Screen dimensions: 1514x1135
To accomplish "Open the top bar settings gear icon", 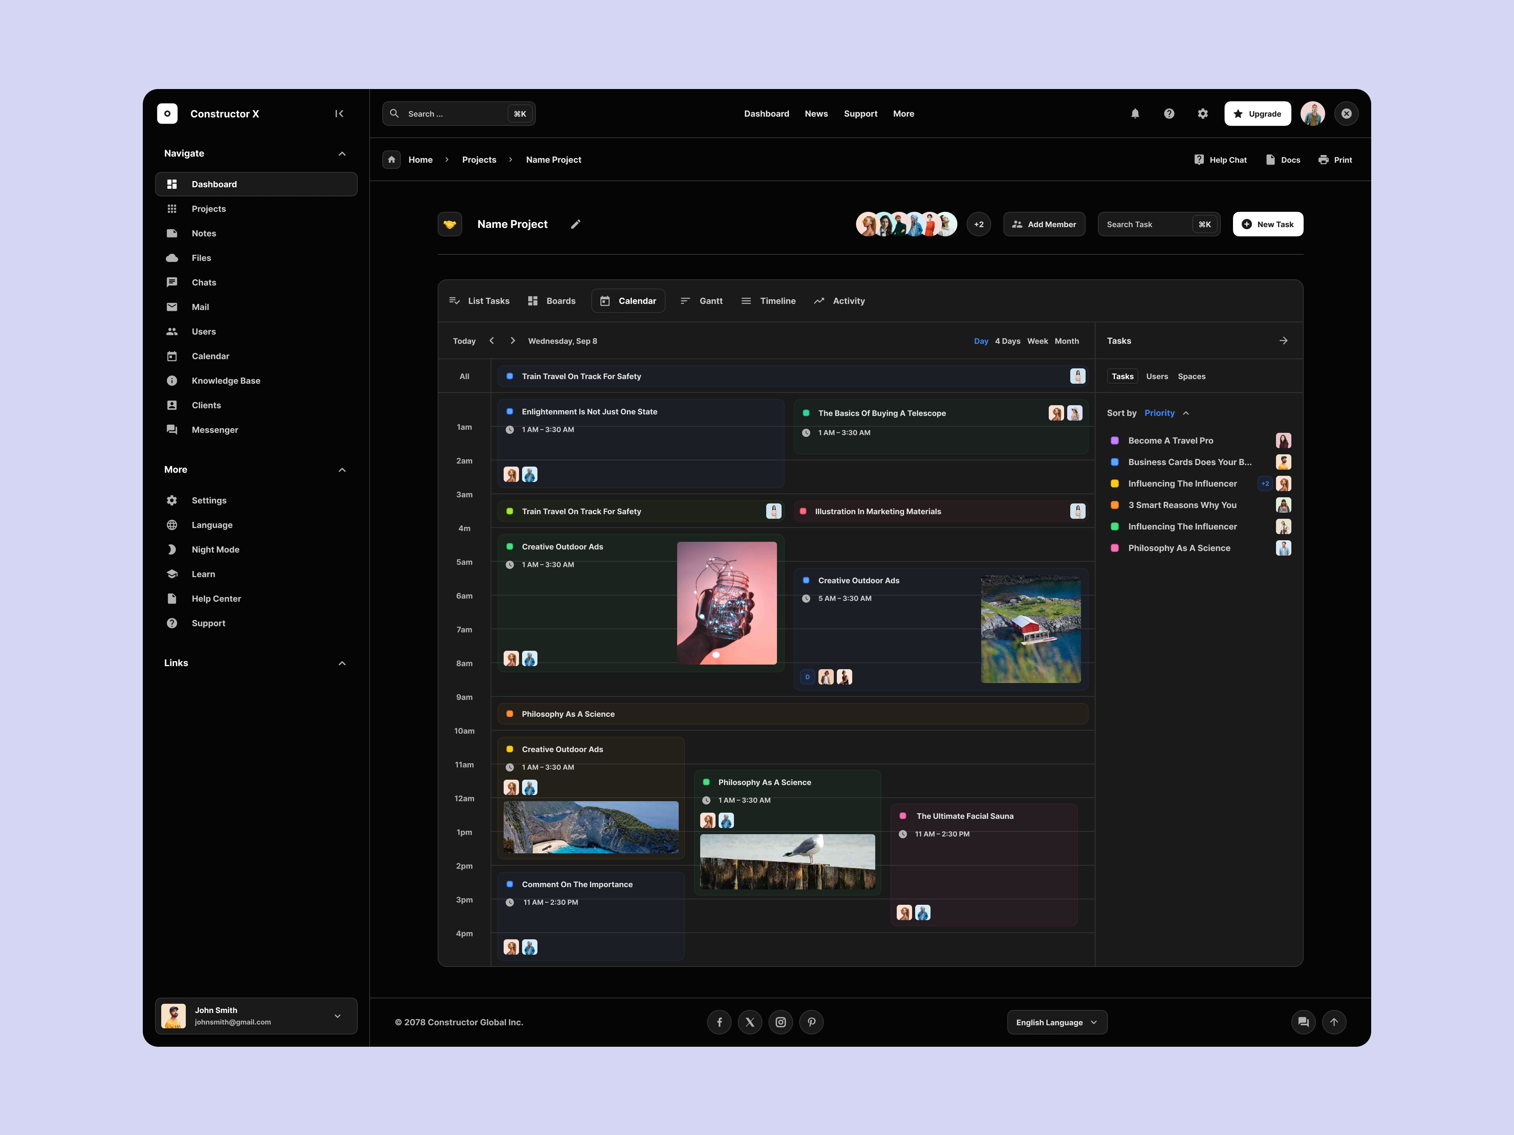I will click(x=1203, y=114).
